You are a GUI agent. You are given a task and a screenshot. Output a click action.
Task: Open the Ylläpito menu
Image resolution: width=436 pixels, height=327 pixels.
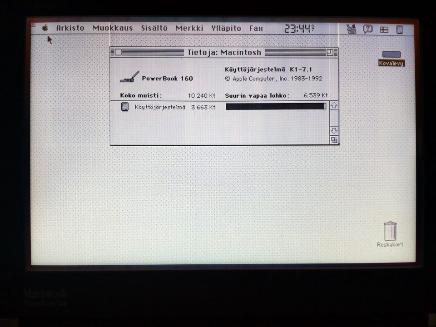coord(226,28)
